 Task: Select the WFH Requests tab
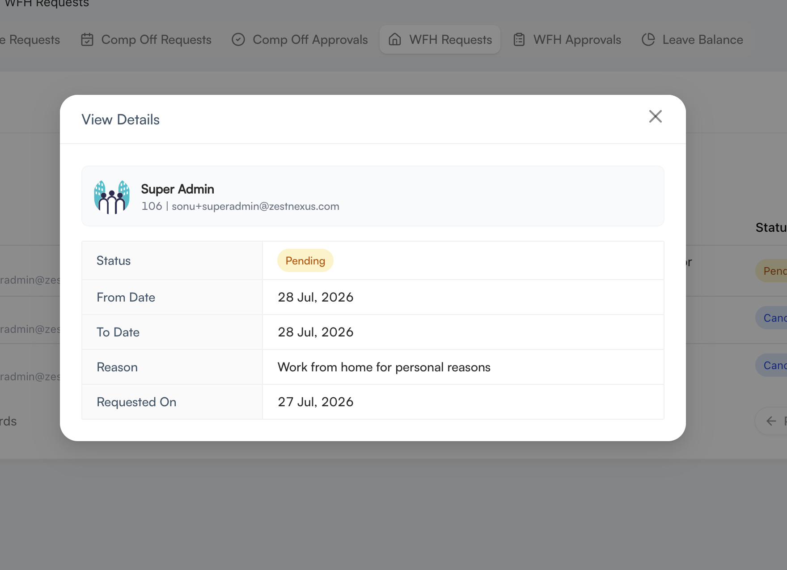pyautogui.click(x=440, y=40)
